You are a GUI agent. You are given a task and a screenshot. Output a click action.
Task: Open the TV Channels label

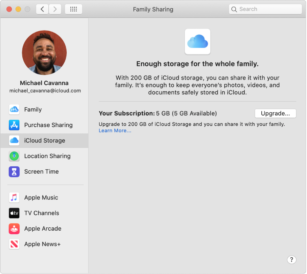point(42,213)
